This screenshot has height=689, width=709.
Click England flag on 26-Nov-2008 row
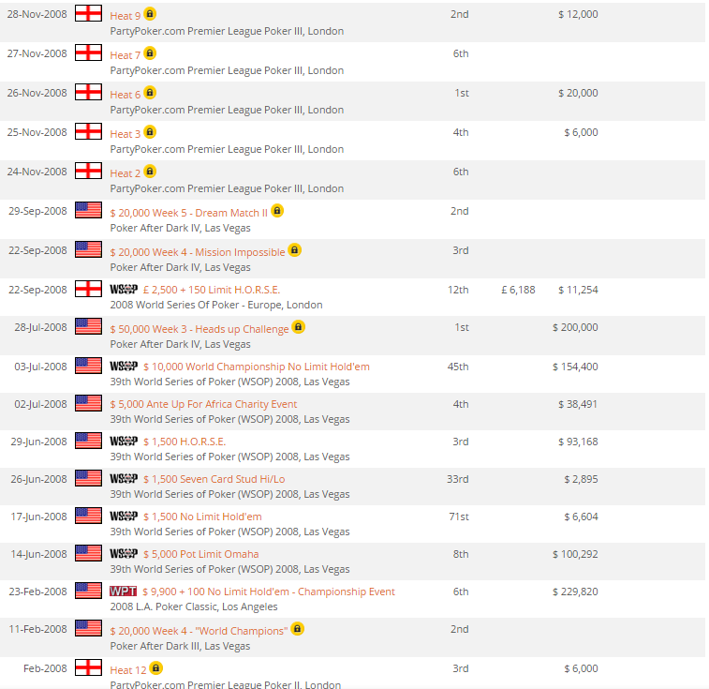click(x=88, y=93)
